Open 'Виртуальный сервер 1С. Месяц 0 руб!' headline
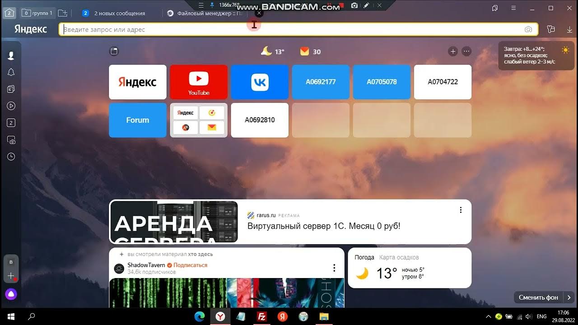 click(x=324, y=226)
